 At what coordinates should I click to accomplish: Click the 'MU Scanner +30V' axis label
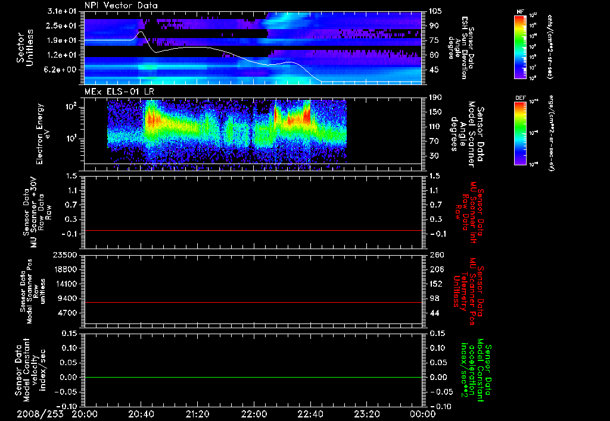[35, 212]
